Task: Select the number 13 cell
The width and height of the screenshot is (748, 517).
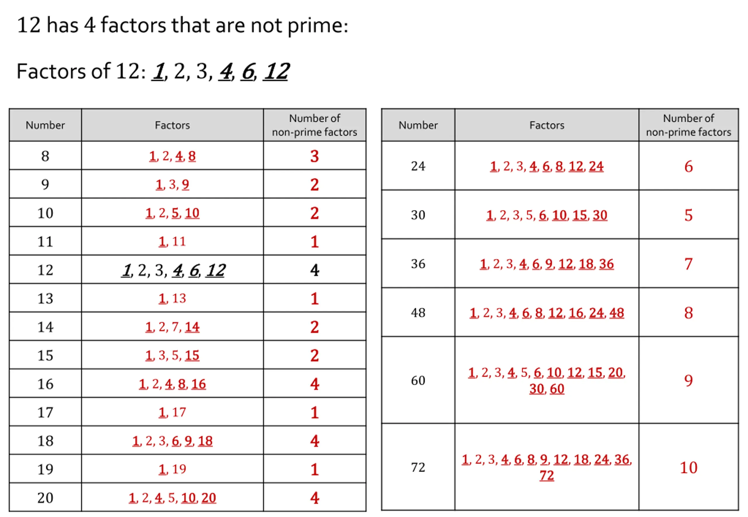Action: [x=45, y=298]
